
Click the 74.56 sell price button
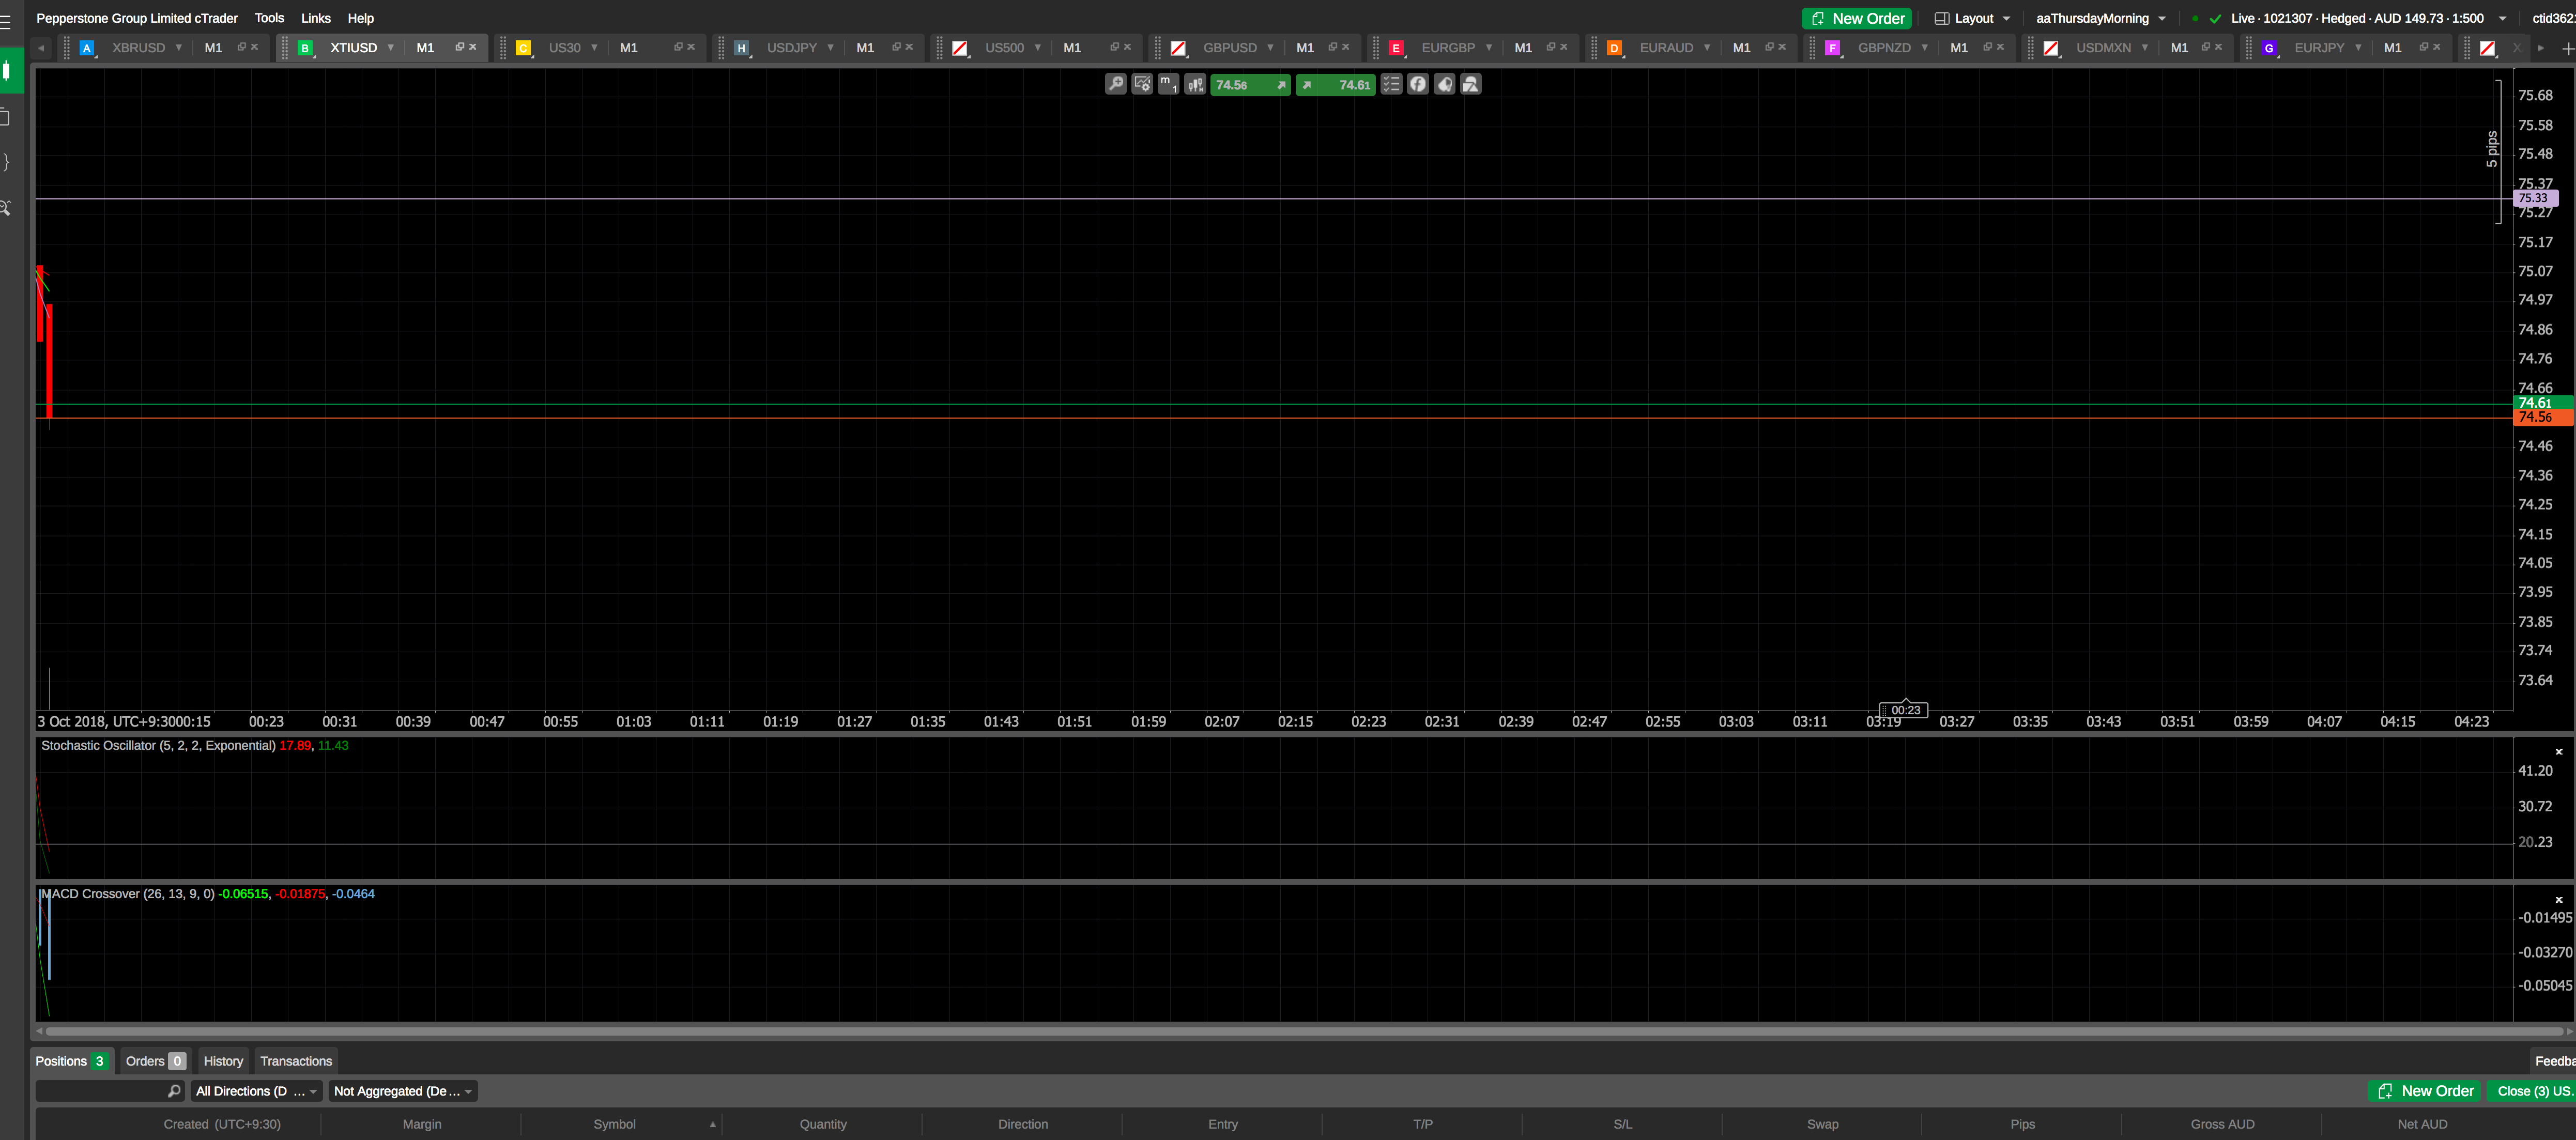[x=1250, y=85]
